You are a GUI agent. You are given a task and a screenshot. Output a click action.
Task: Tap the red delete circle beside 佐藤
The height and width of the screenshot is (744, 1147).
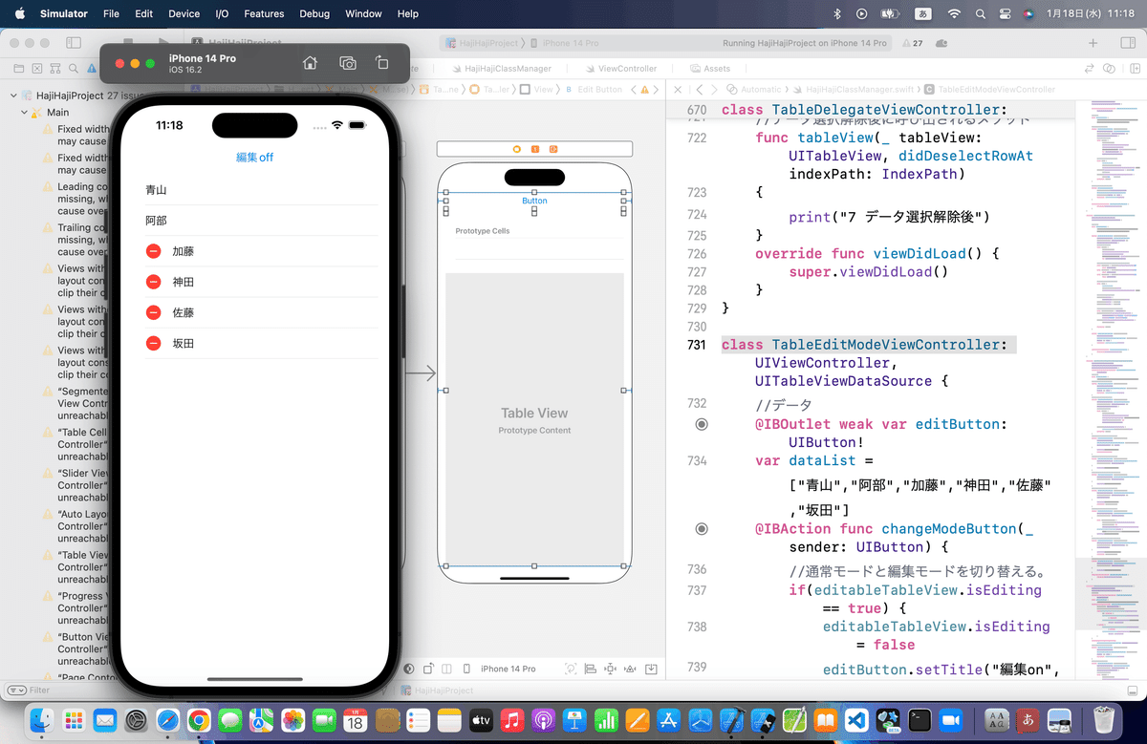153,312
